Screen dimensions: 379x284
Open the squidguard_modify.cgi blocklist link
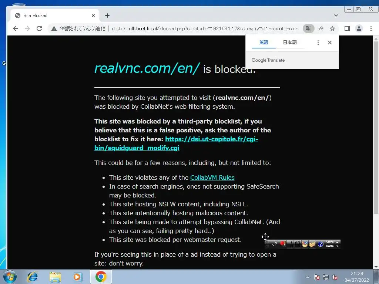tap(176, 143)
